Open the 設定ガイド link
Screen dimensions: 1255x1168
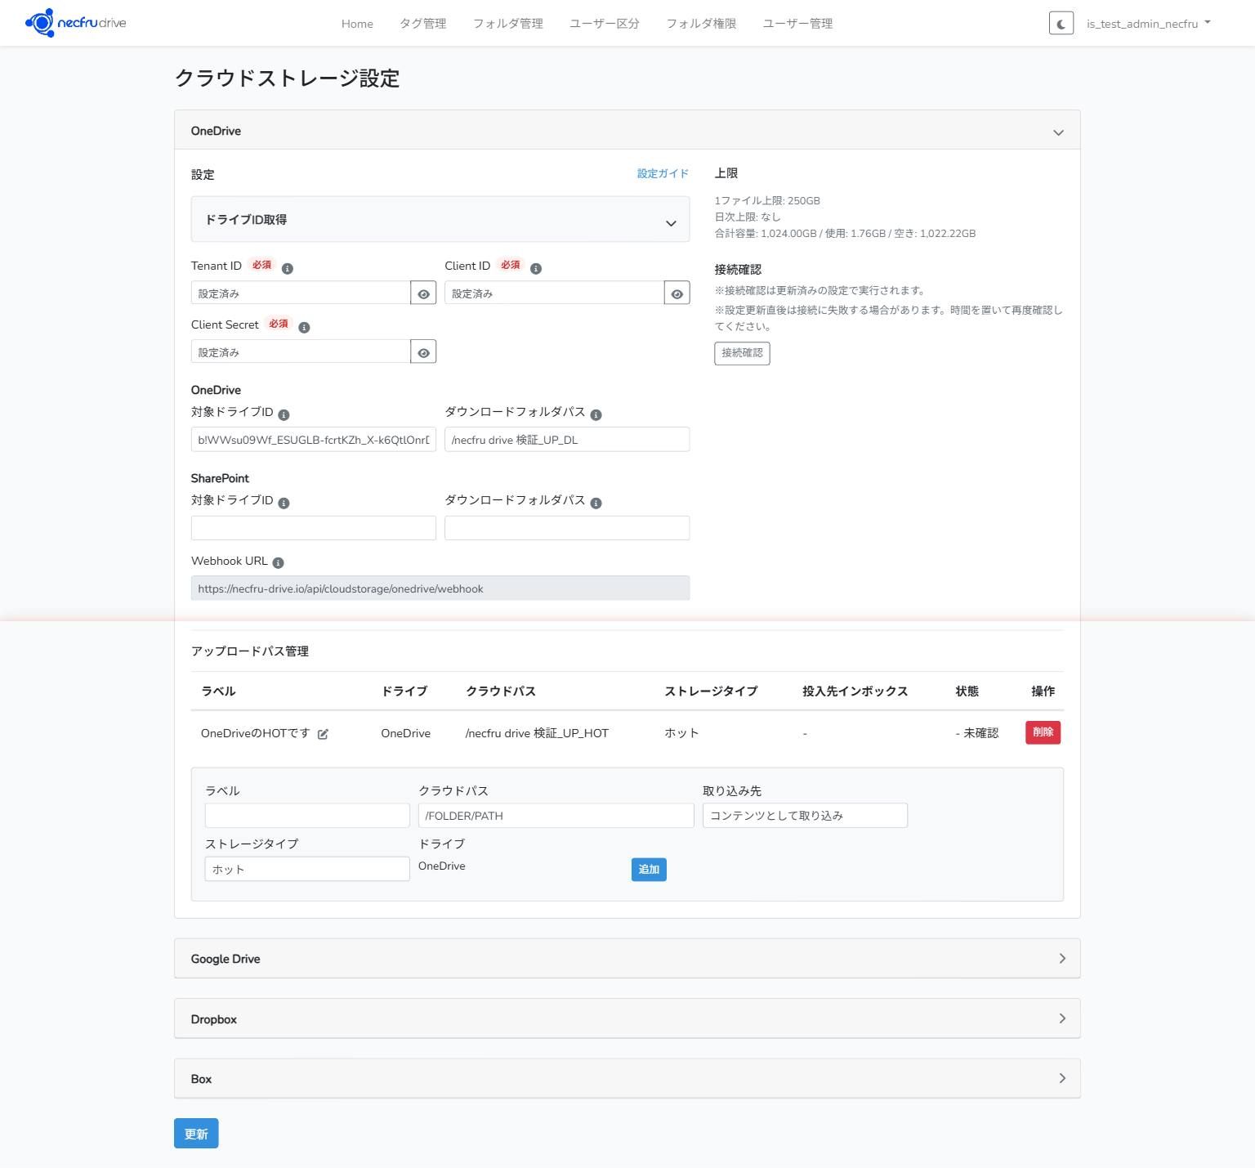[x=663, y=173]
